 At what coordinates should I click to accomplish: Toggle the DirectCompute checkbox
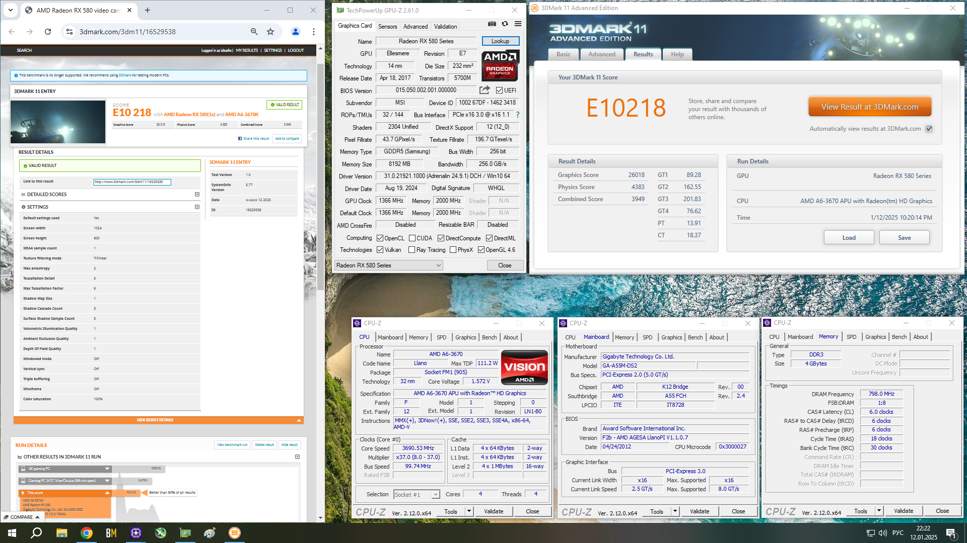(441, 238)
